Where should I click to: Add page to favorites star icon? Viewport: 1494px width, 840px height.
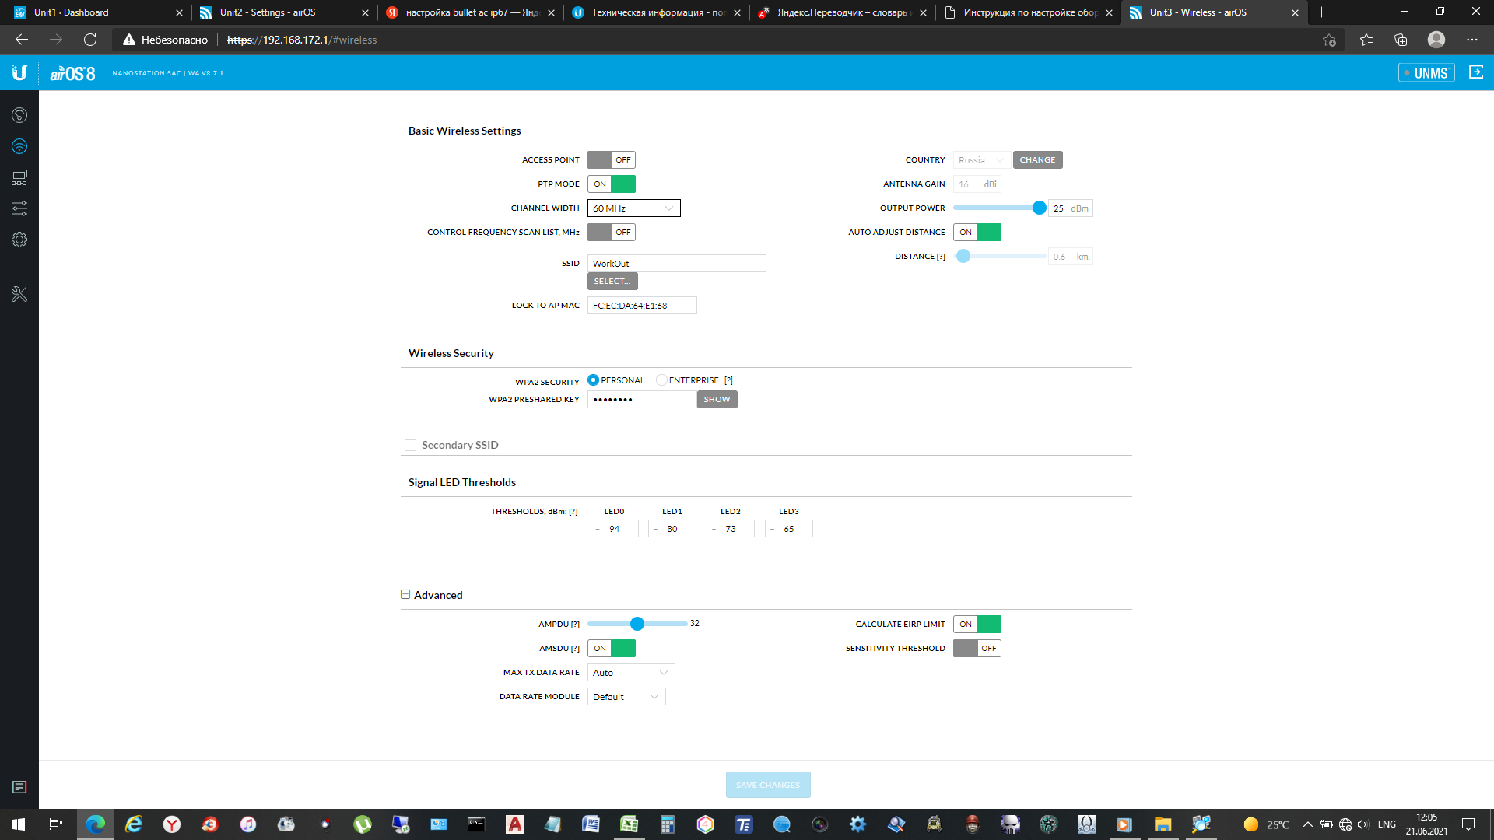1329,40
